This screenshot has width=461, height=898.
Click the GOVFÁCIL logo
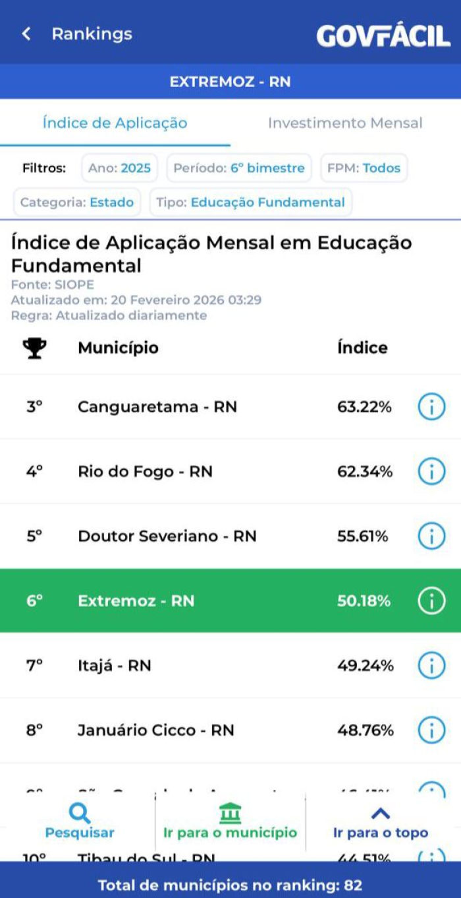[383, 36]
